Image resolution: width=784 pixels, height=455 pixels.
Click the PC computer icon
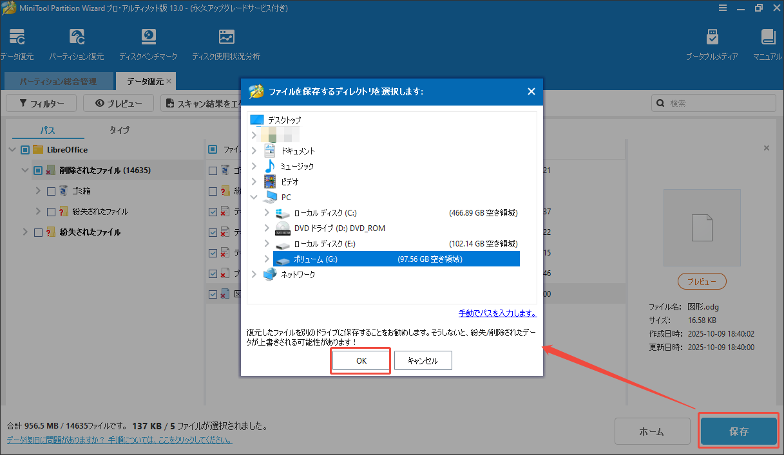click(270, 197)
